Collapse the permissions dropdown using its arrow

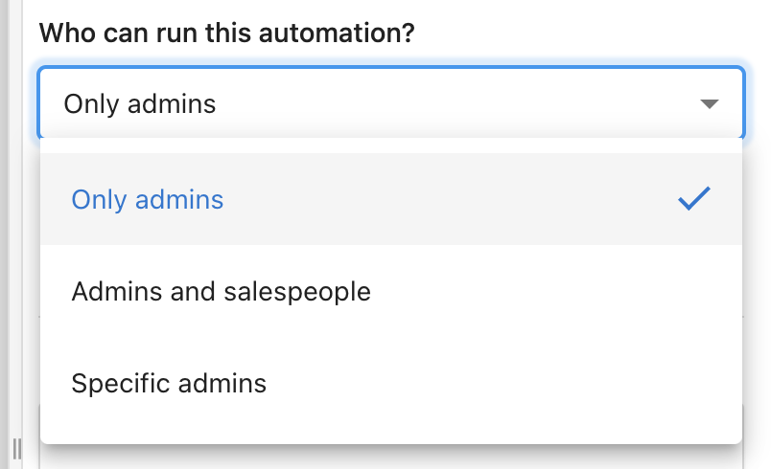click(709, 104)
